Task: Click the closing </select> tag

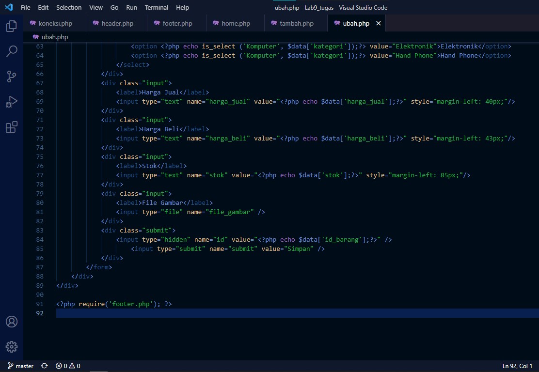Action: [x=133, y=64]
